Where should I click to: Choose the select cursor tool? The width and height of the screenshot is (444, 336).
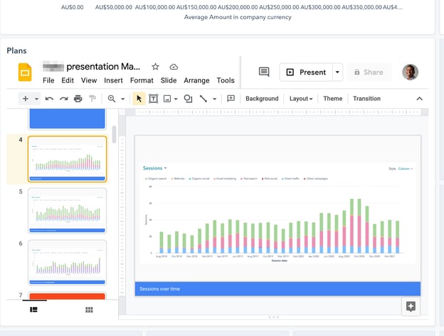point(139,99)
